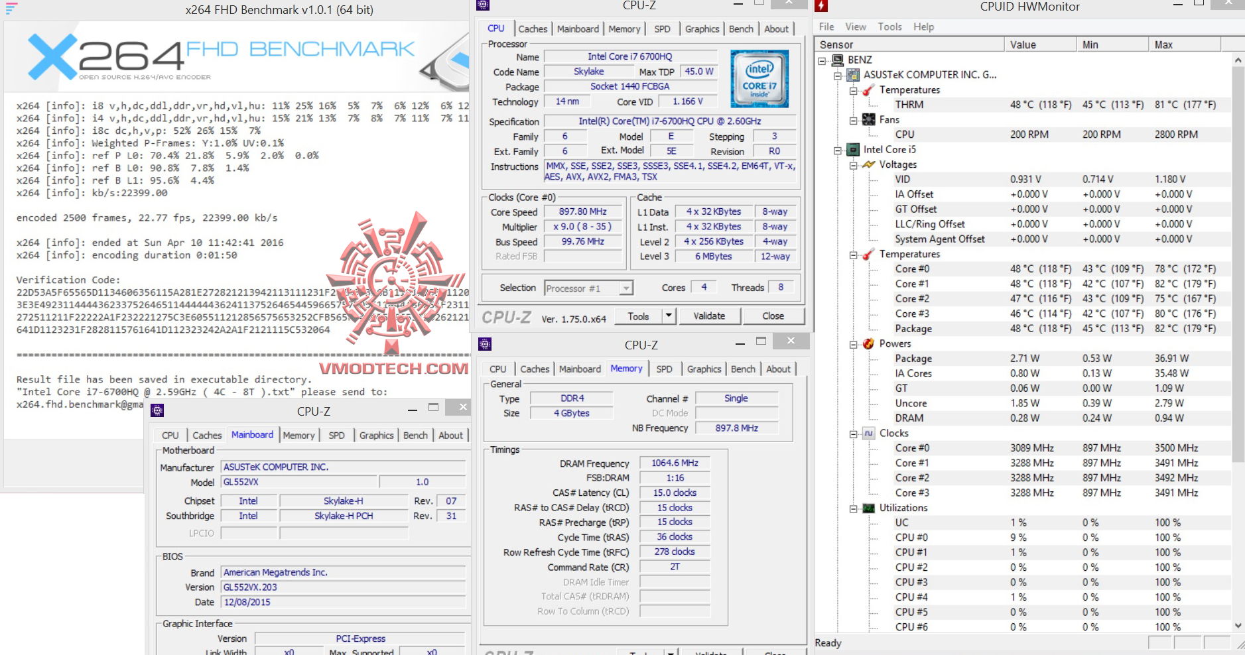
Task: Click the Intel Core i5 chip icon
Action: pos(853,149)
